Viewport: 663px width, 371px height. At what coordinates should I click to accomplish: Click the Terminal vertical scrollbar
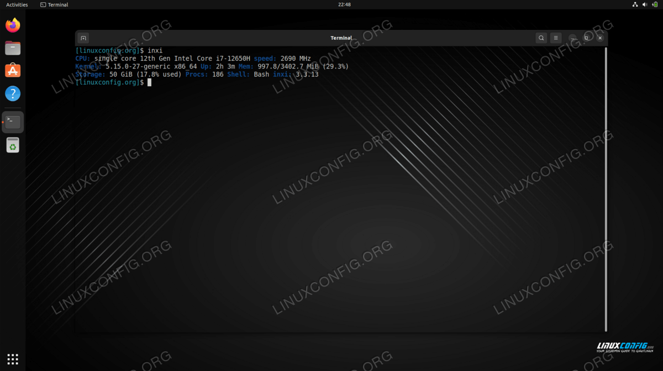(x=606, y=189)
